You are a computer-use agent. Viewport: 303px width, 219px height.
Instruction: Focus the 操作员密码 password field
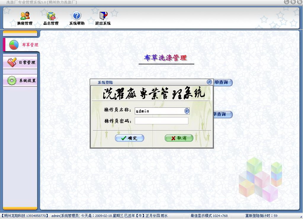161,121
